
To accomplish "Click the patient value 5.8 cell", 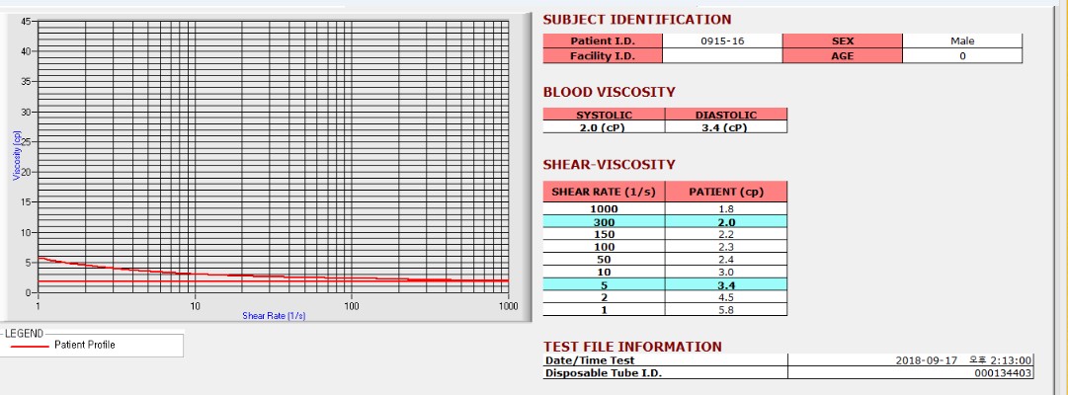I will [x=726, y=310].
